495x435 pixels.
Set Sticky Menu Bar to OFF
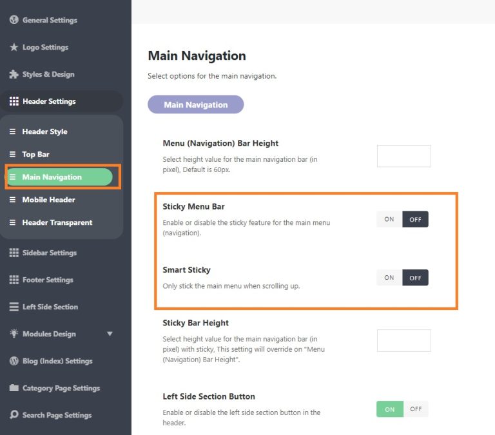pos(416,219)
